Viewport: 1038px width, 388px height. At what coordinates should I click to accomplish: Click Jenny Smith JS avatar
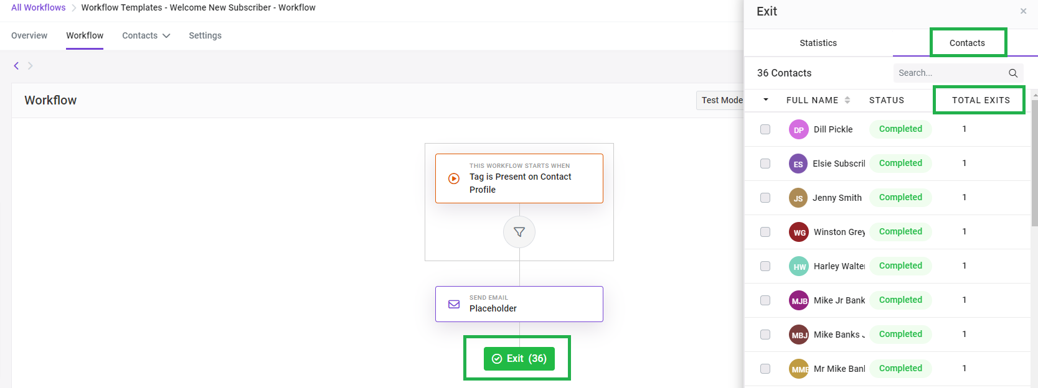tap(798, 198)
